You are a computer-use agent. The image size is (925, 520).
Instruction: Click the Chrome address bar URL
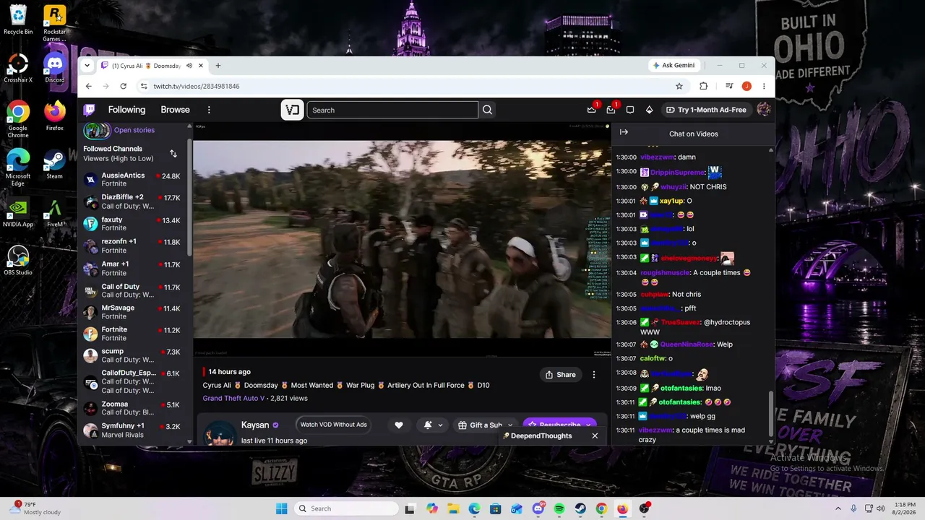197,86
